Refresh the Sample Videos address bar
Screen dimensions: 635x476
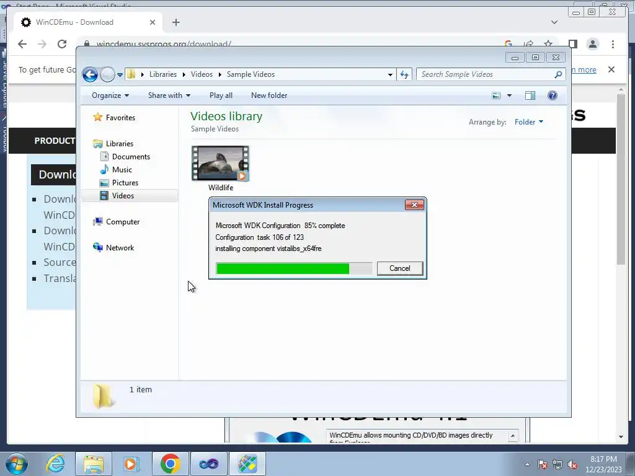[404, 74]
